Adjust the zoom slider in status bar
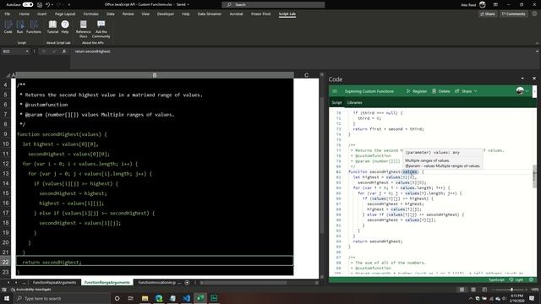The height and width of the screenshot is (304, 541). pyautogui.click(x=511, y=290)
